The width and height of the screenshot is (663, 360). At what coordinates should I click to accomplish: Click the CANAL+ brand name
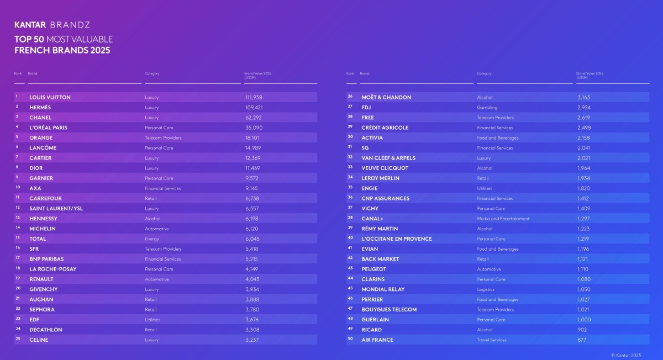(372, 219)
